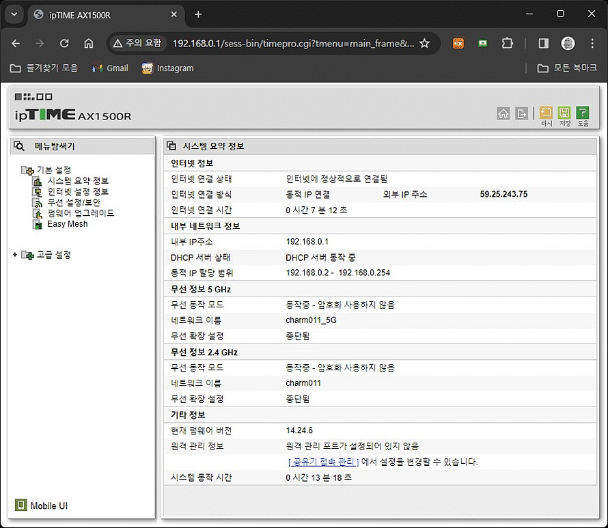Open the Chrome three-dot menu
Screen dimensions: 608x528
[592, 43]
